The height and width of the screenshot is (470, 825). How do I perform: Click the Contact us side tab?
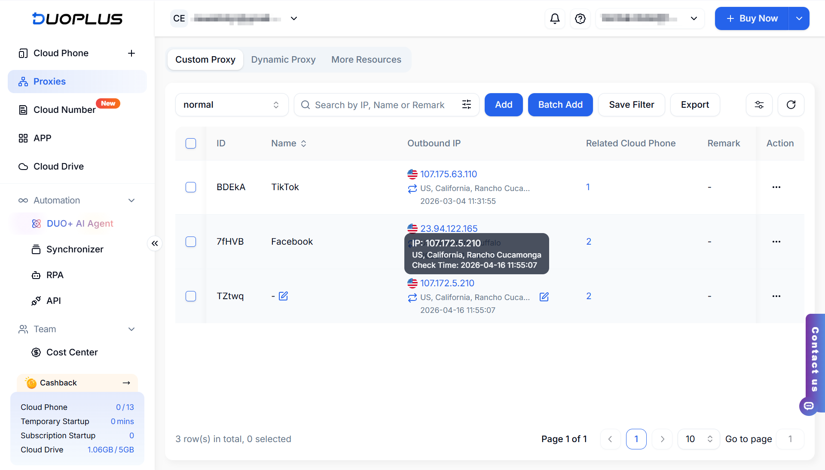click(x=815, y=360)
